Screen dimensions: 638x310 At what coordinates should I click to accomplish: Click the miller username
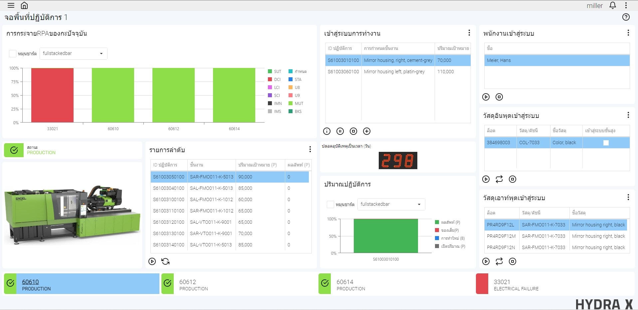pos(594,6)
